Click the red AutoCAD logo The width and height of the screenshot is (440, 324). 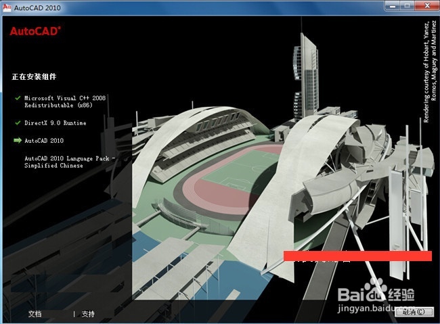click(35, 31)
